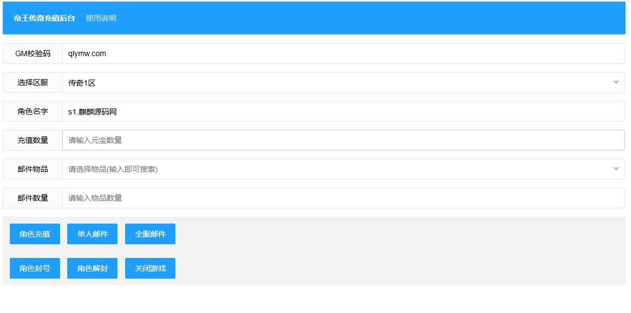The width and height of the screenshot is (631, 313).
Task: Click the 关闭游戏 button
Action: (150, 268)
